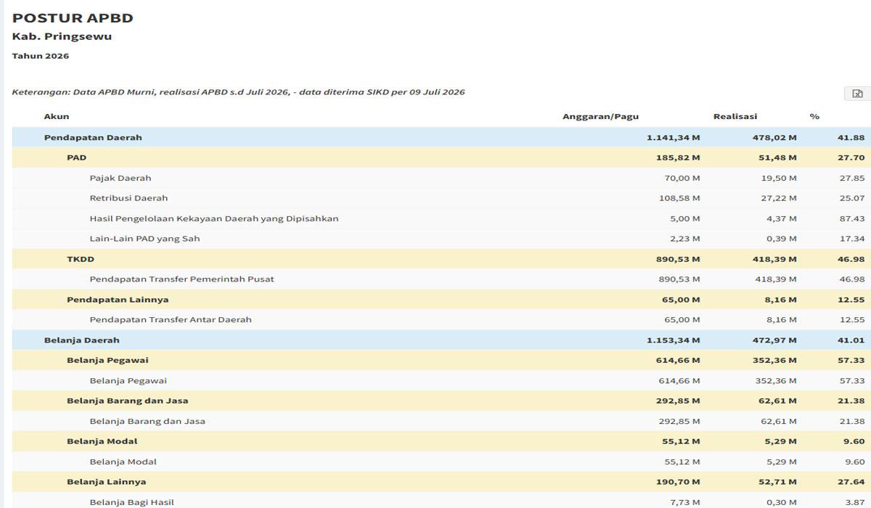Select the Retribusi Daerah row

tap(441, 198)
